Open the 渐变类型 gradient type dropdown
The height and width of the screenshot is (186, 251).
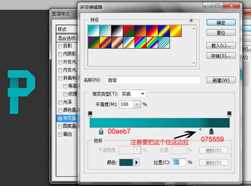tap(132, 94)
